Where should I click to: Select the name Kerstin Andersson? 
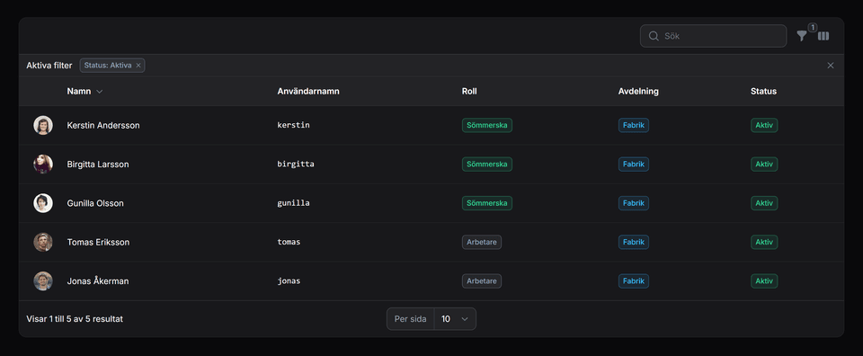[103, 126]
